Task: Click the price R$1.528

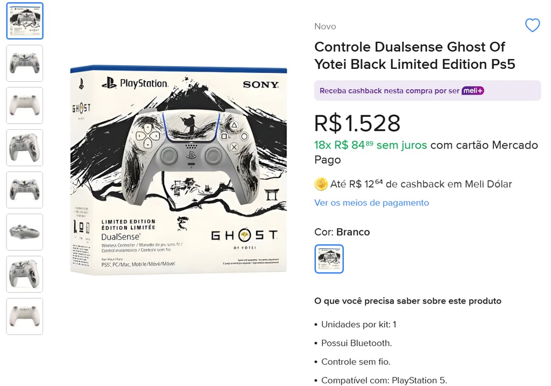Action: 357,123
